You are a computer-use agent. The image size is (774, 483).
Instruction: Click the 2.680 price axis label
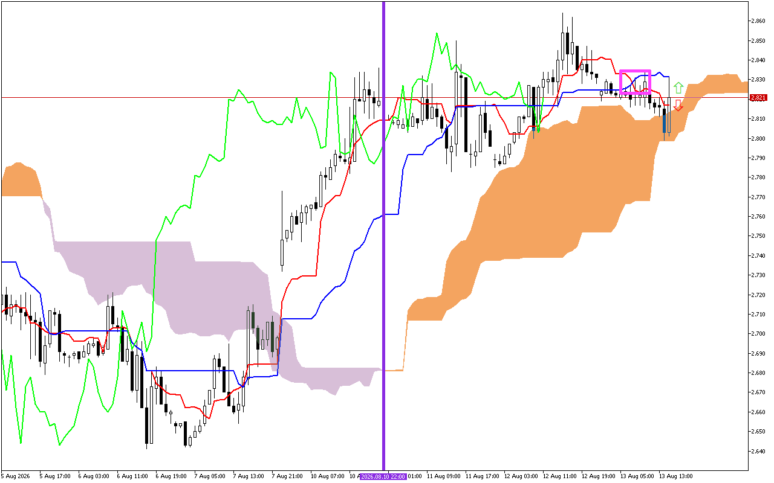758,373
